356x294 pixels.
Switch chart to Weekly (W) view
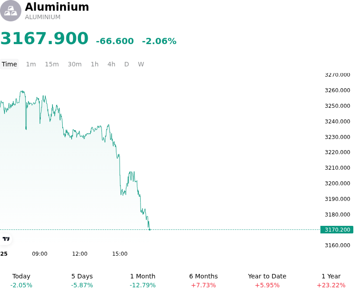(141, 64)
